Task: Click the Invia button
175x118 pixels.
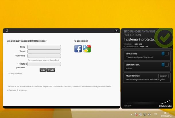Action: click(x=43, y=70)
